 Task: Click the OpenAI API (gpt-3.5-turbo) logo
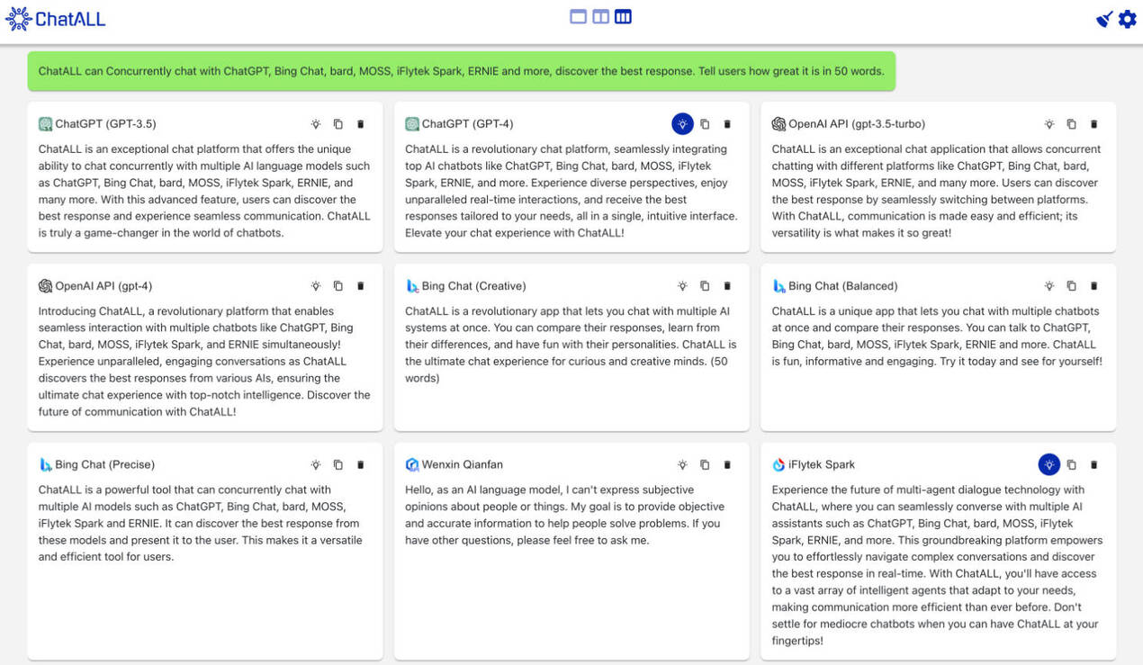tap(778, 124)
